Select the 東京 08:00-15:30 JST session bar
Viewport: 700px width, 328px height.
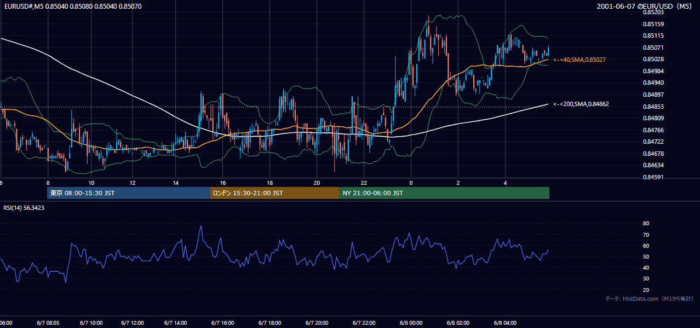(x=129, y=193)
